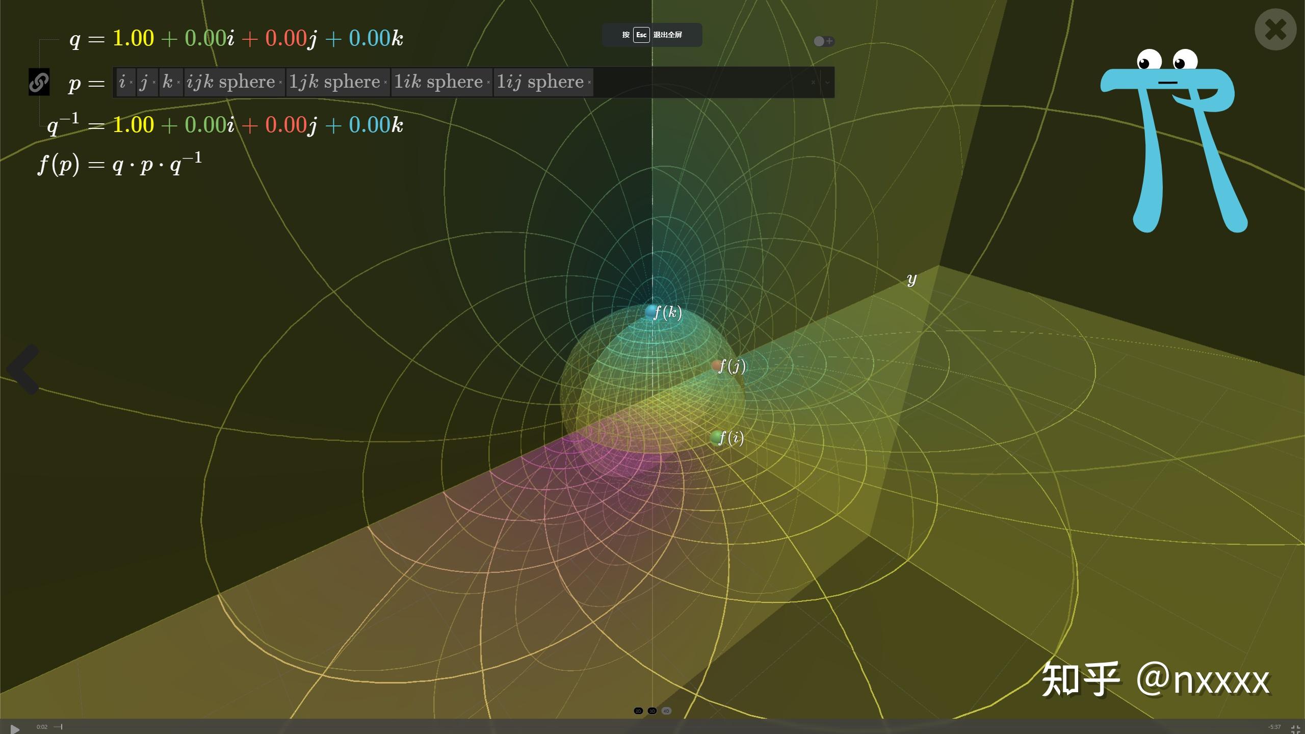The width and height of the screenshot is (1305, 734).
Task: Click the red 0.00j component of q
Action: 291,40
